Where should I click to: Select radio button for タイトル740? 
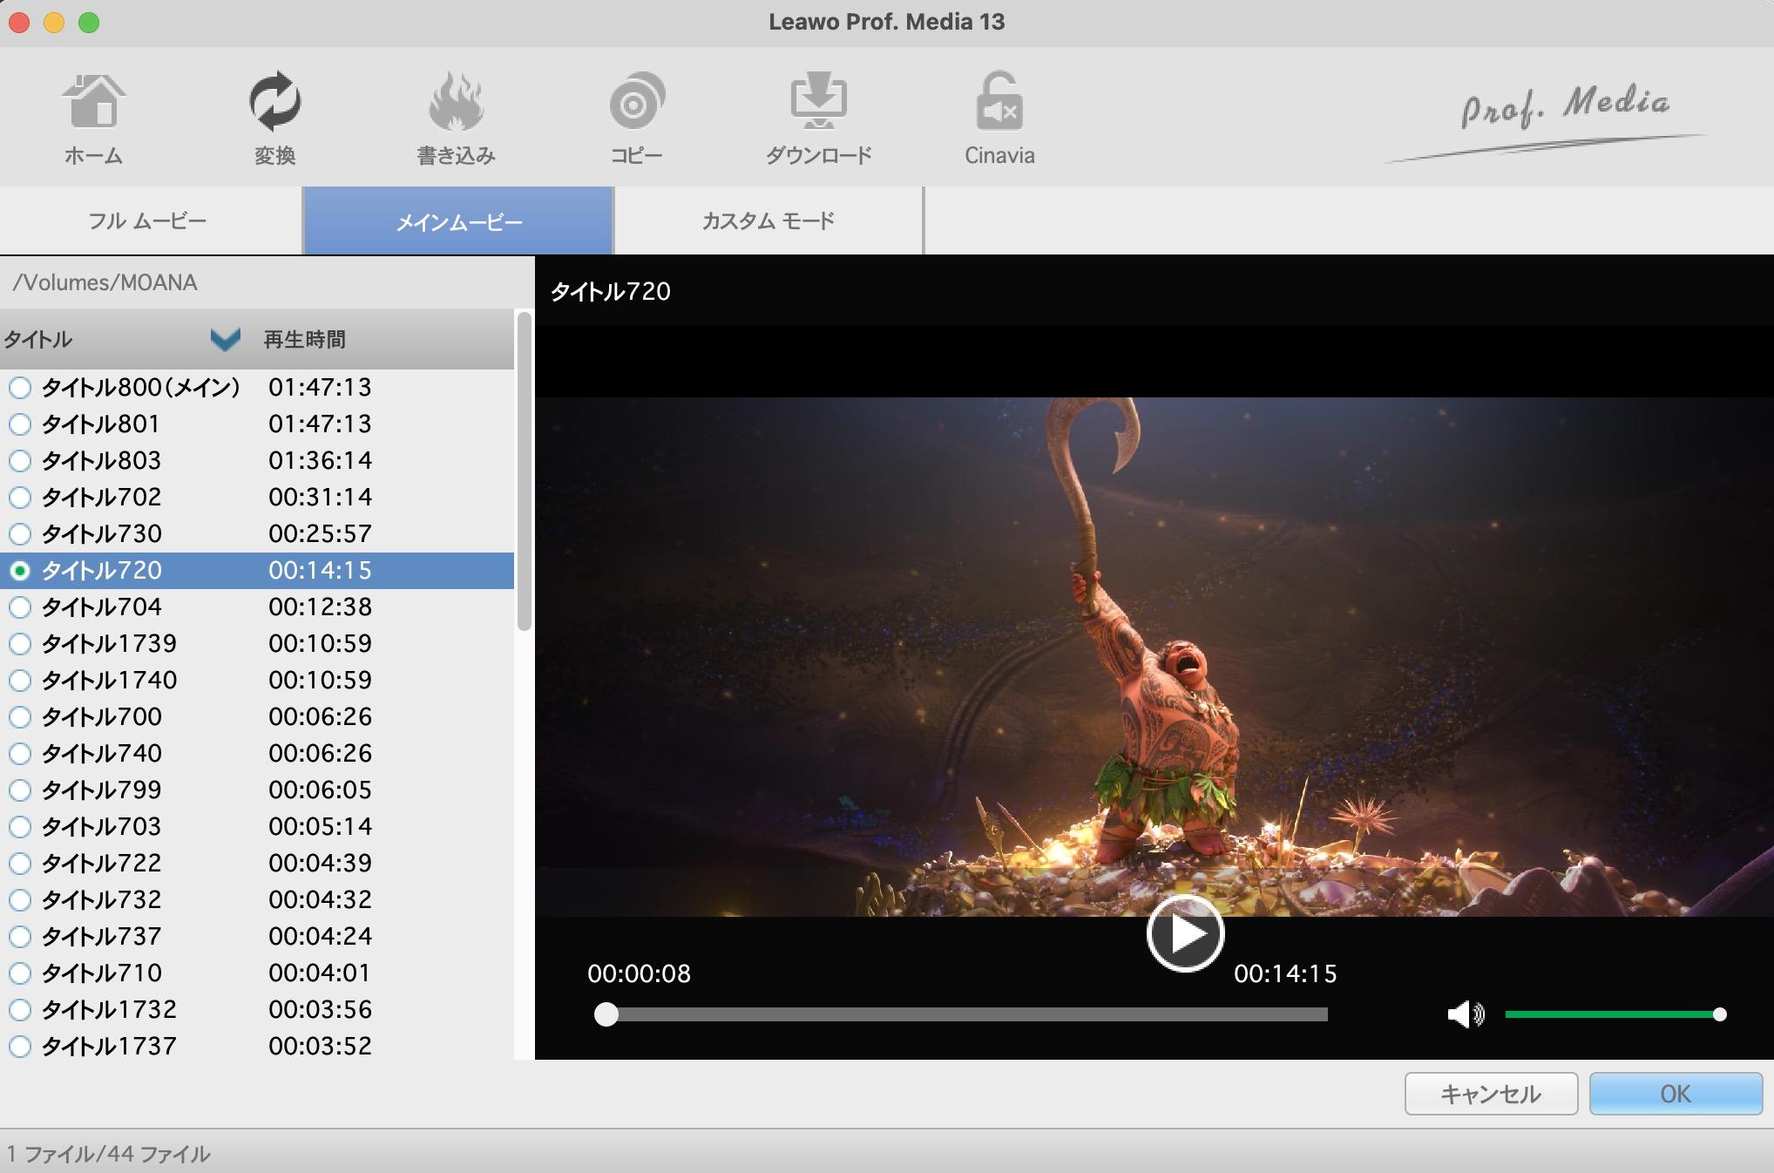pyautogui.click(x=20, y=753)
